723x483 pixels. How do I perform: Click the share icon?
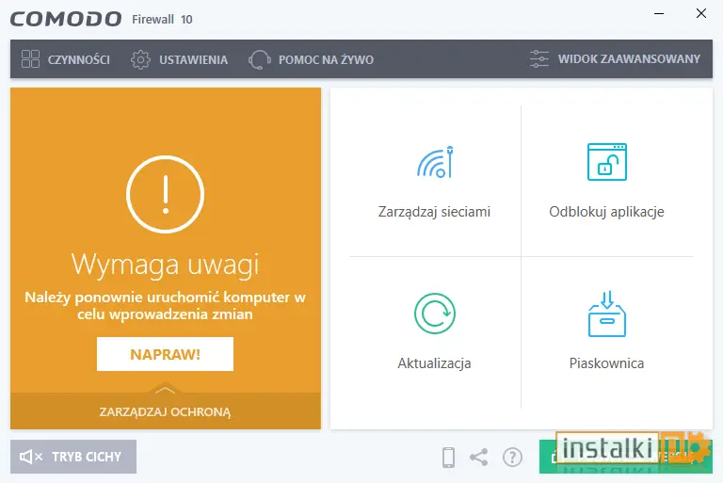(x=479, y=458)
